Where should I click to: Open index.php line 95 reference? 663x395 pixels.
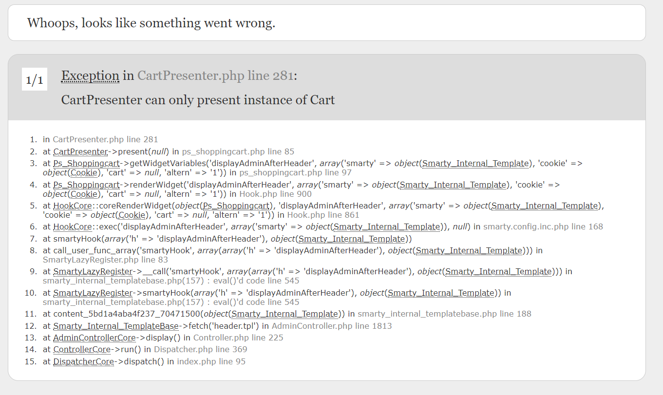click(211, 361)
